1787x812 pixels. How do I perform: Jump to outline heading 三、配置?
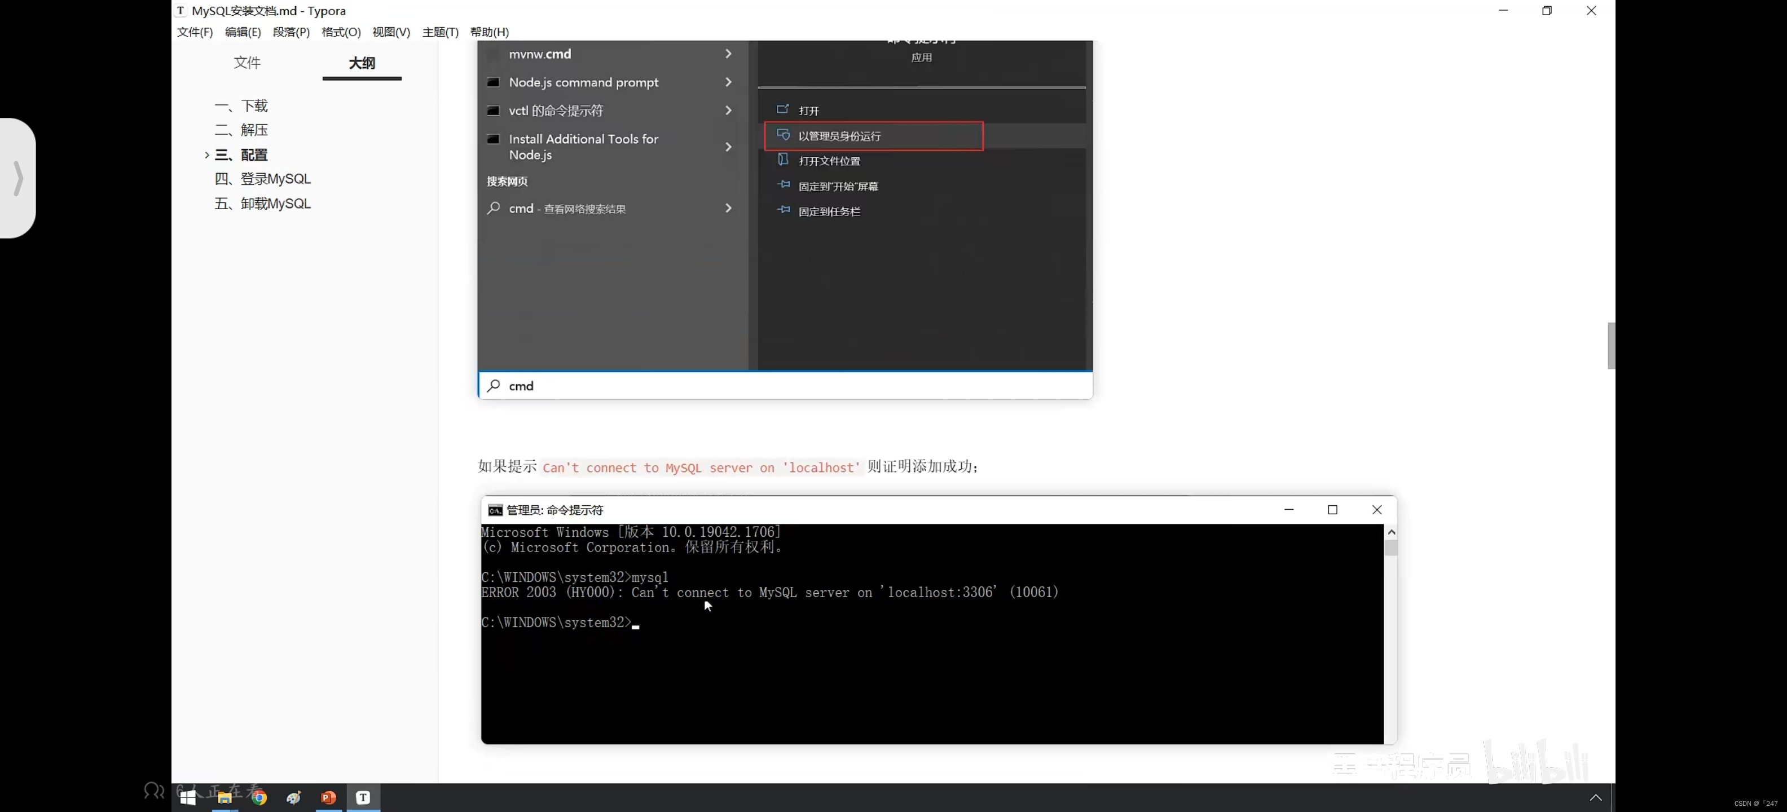(241, 155)
